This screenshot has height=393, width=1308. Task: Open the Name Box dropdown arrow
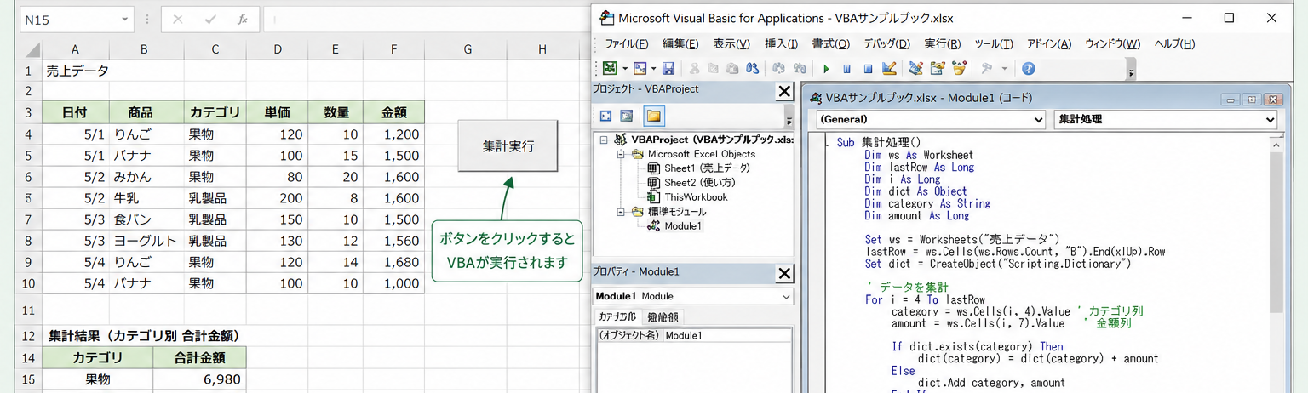pos(126,20)
